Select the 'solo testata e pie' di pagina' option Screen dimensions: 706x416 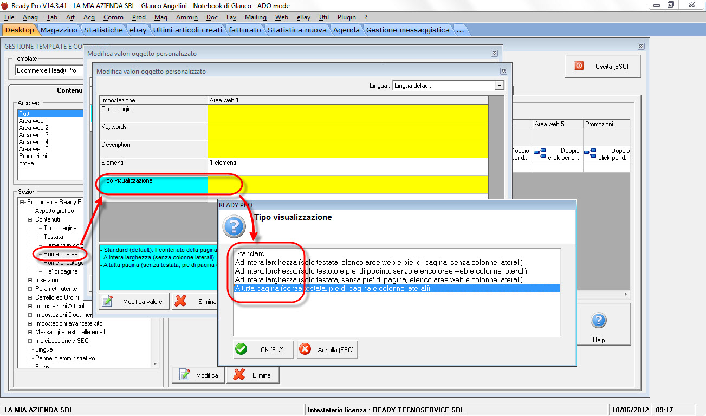397,271
